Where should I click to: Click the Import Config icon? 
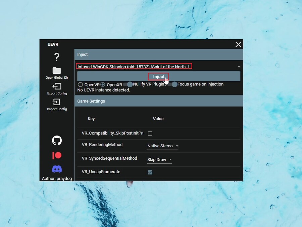(x=57, y=102)
